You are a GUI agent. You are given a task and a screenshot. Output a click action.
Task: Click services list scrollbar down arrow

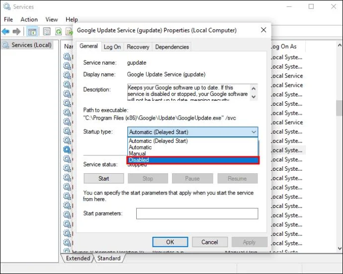(340, 248)
